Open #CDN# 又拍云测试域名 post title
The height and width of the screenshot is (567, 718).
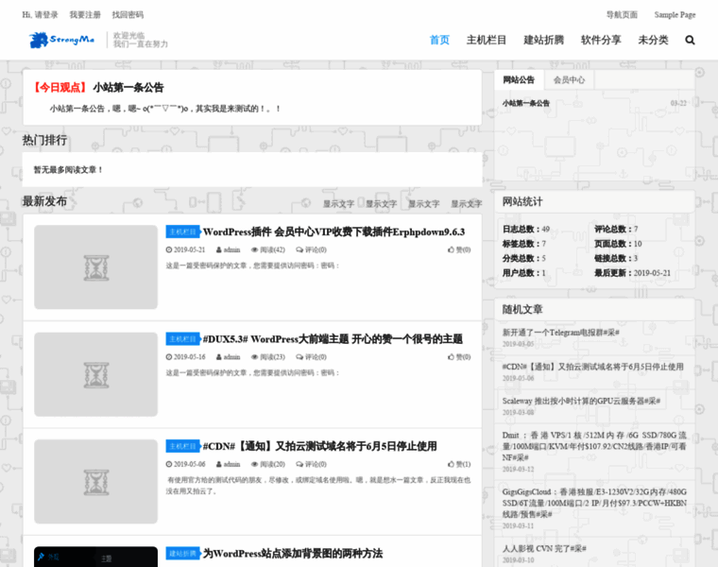(319, 446)
